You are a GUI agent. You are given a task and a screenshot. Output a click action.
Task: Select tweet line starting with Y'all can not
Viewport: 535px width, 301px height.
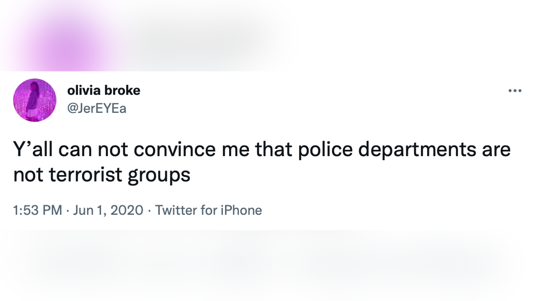click(262, 150)
